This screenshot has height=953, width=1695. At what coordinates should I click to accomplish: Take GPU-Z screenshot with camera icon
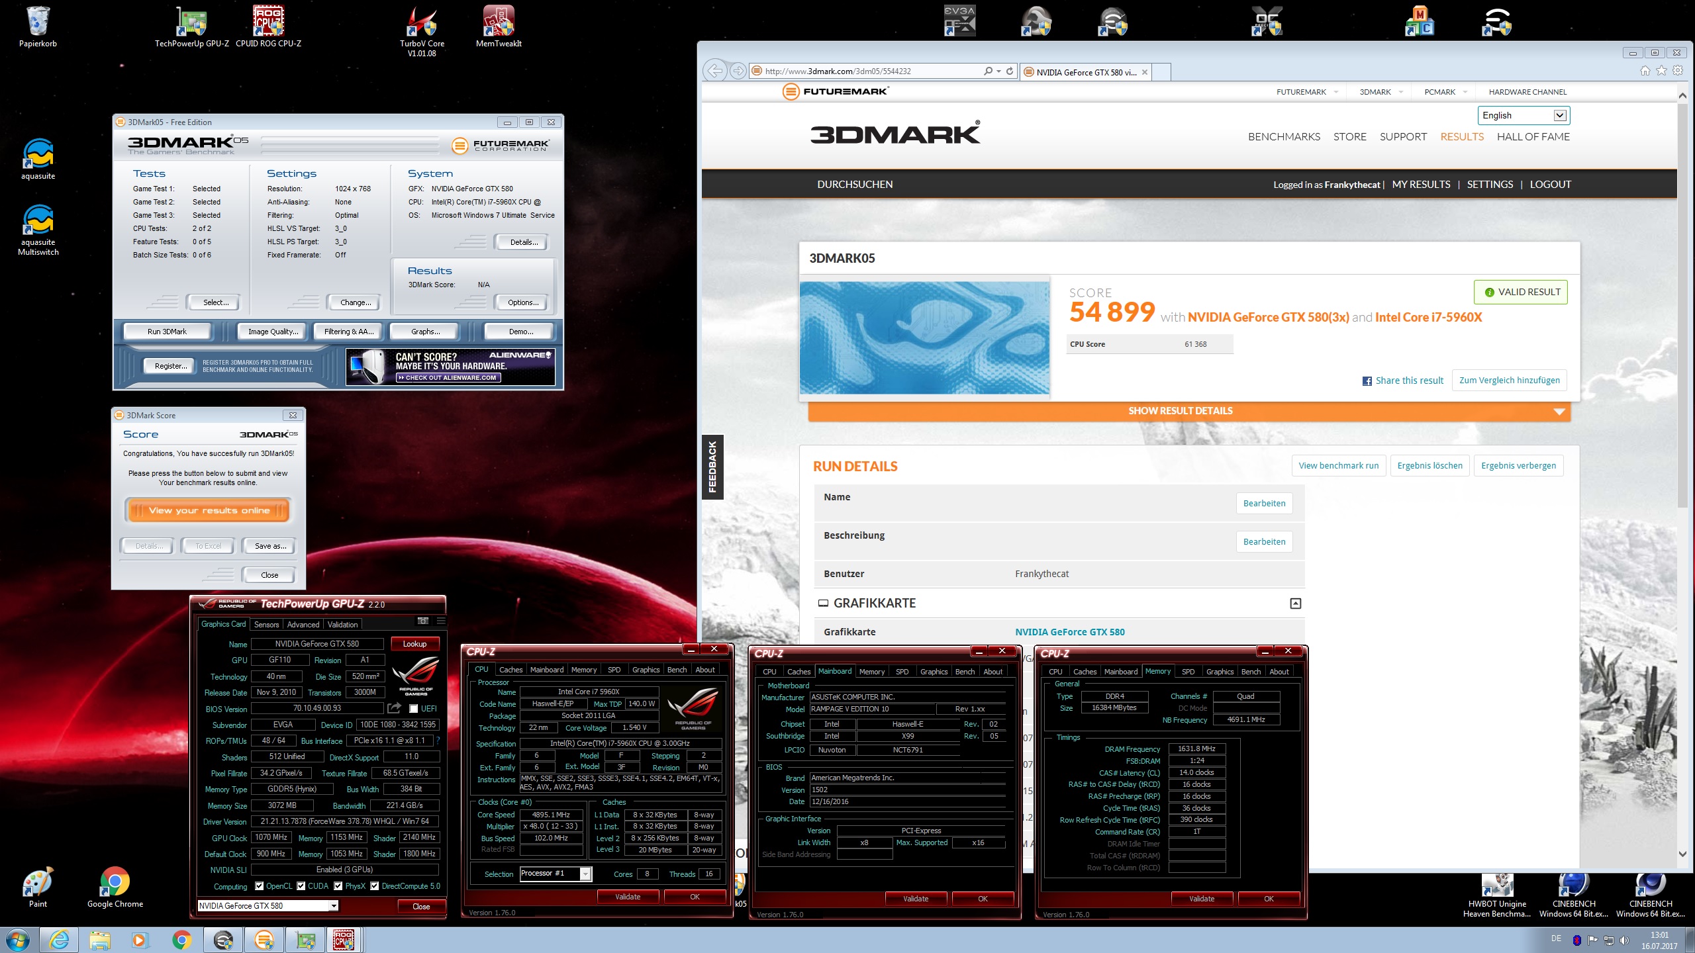coord(423,621)
